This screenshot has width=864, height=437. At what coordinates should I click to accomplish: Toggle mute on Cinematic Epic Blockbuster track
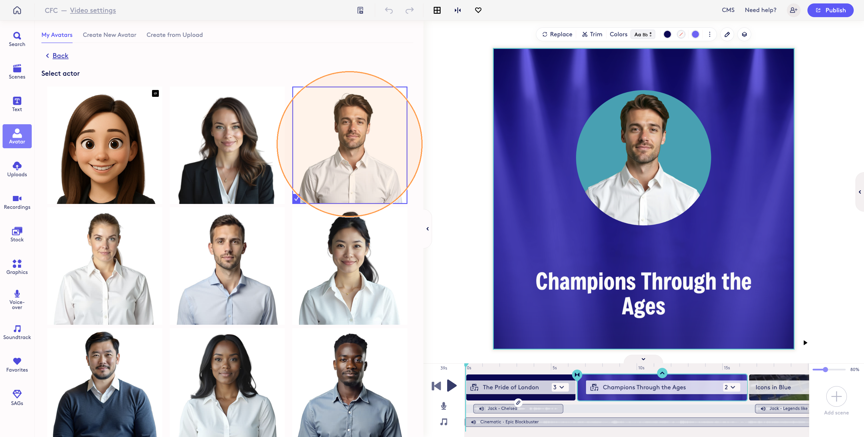coord(473,422)
